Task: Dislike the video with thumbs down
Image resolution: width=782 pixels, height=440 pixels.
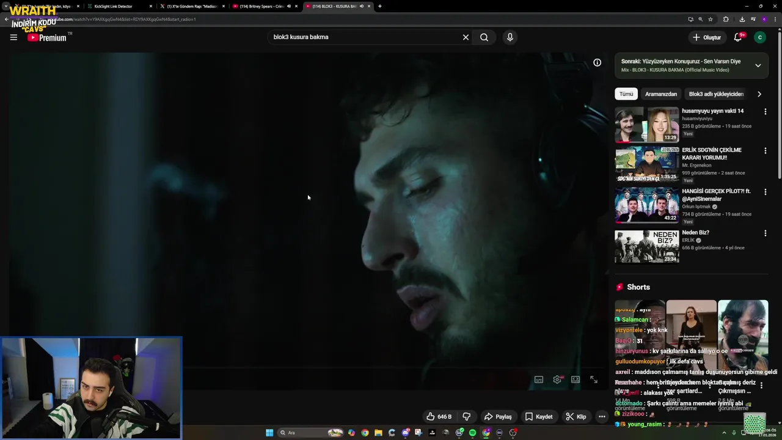Action: click(x=467, y=417)
